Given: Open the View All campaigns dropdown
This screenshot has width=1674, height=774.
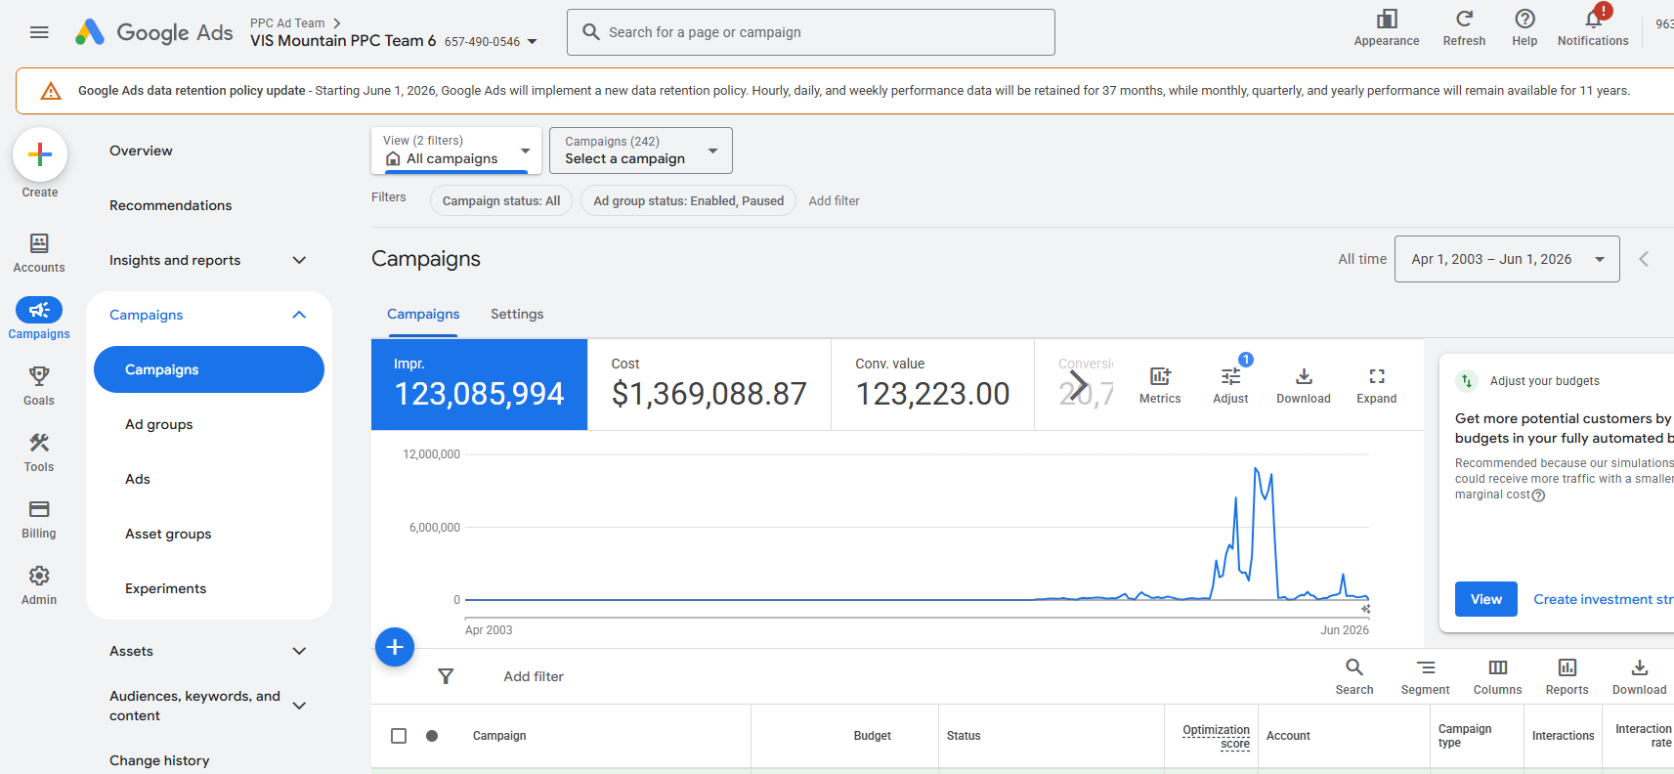Looking at the screenshot, I should [x=455, y=150].
